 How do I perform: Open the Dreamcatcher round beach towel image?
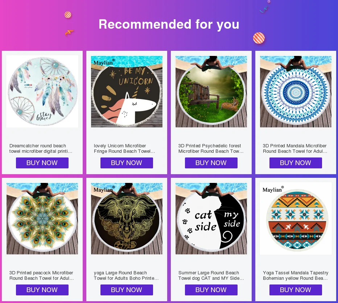coord(42,91)
